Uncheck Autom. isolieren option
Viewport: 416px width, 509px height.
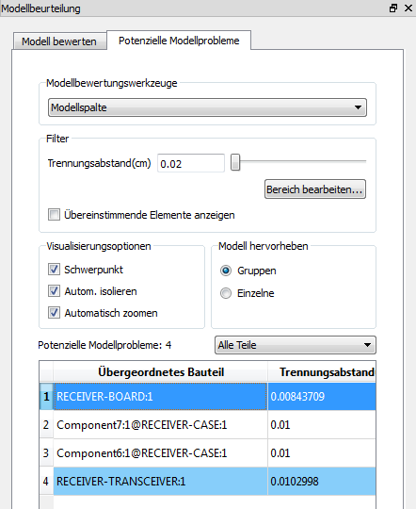(54, 291)
